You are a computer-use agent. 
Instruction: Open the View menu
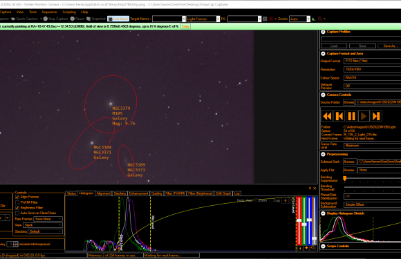click(20, 12)
